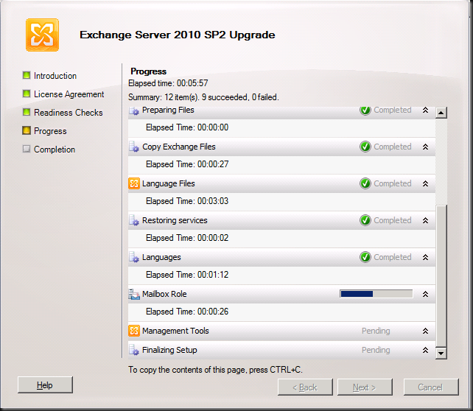Viewport: 473px width, 411px height.
Task: Expand the Finalizing Setup section
Action: (x=425, y=350)
